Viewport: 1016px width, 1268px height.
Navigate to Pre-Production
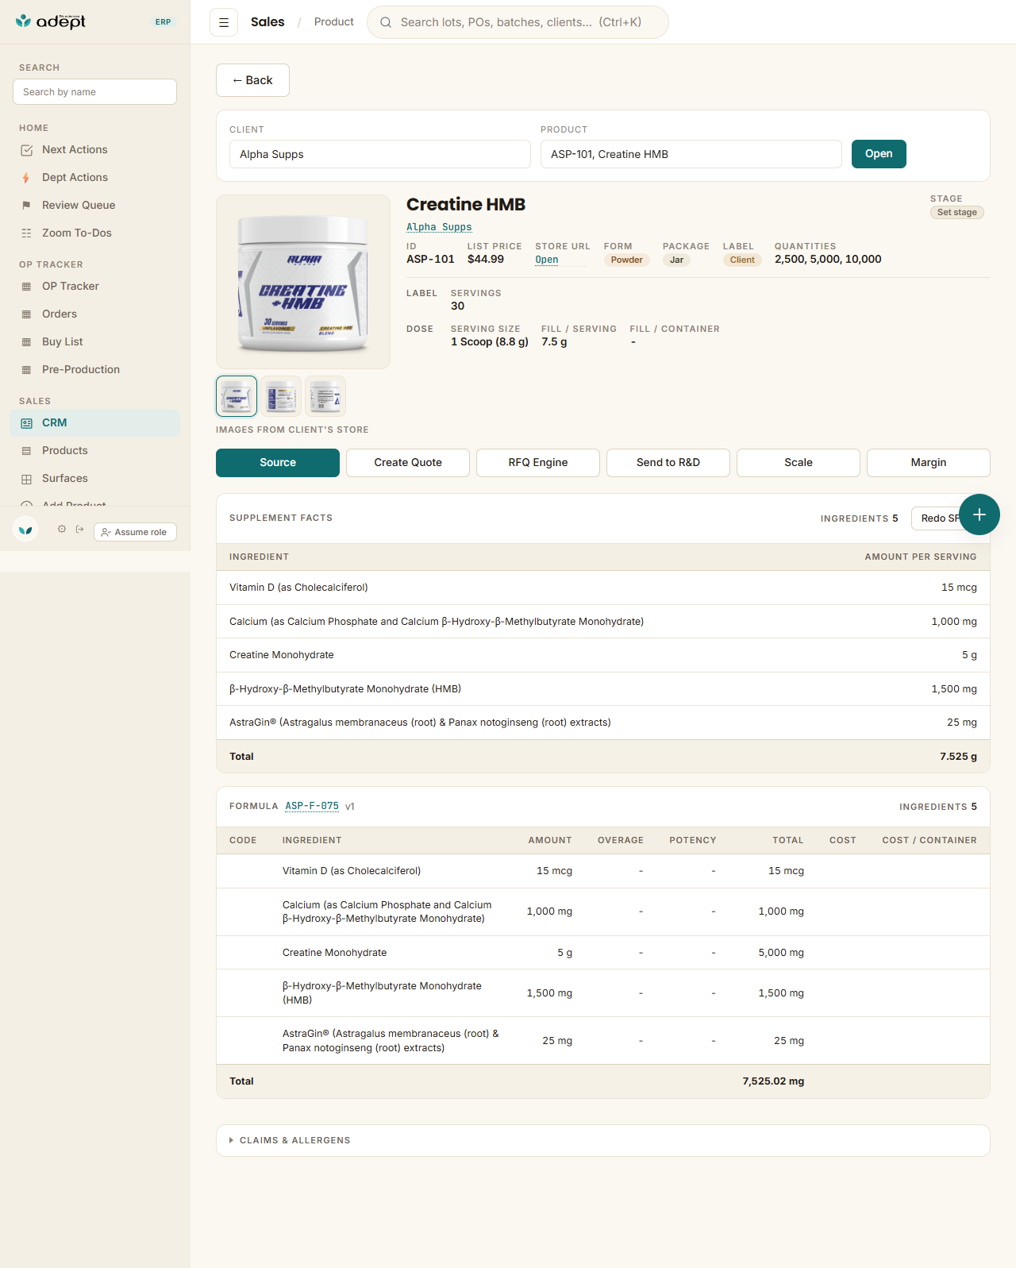[95, 370]
